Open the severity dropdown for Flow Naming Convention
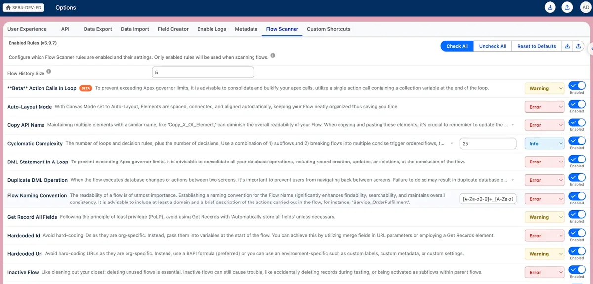This screenshot has width=593, height=284. click(544, 199)
